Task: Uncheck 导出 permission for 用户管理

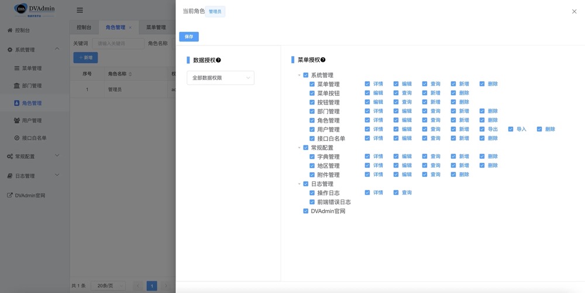Action: tap(482, 129)
